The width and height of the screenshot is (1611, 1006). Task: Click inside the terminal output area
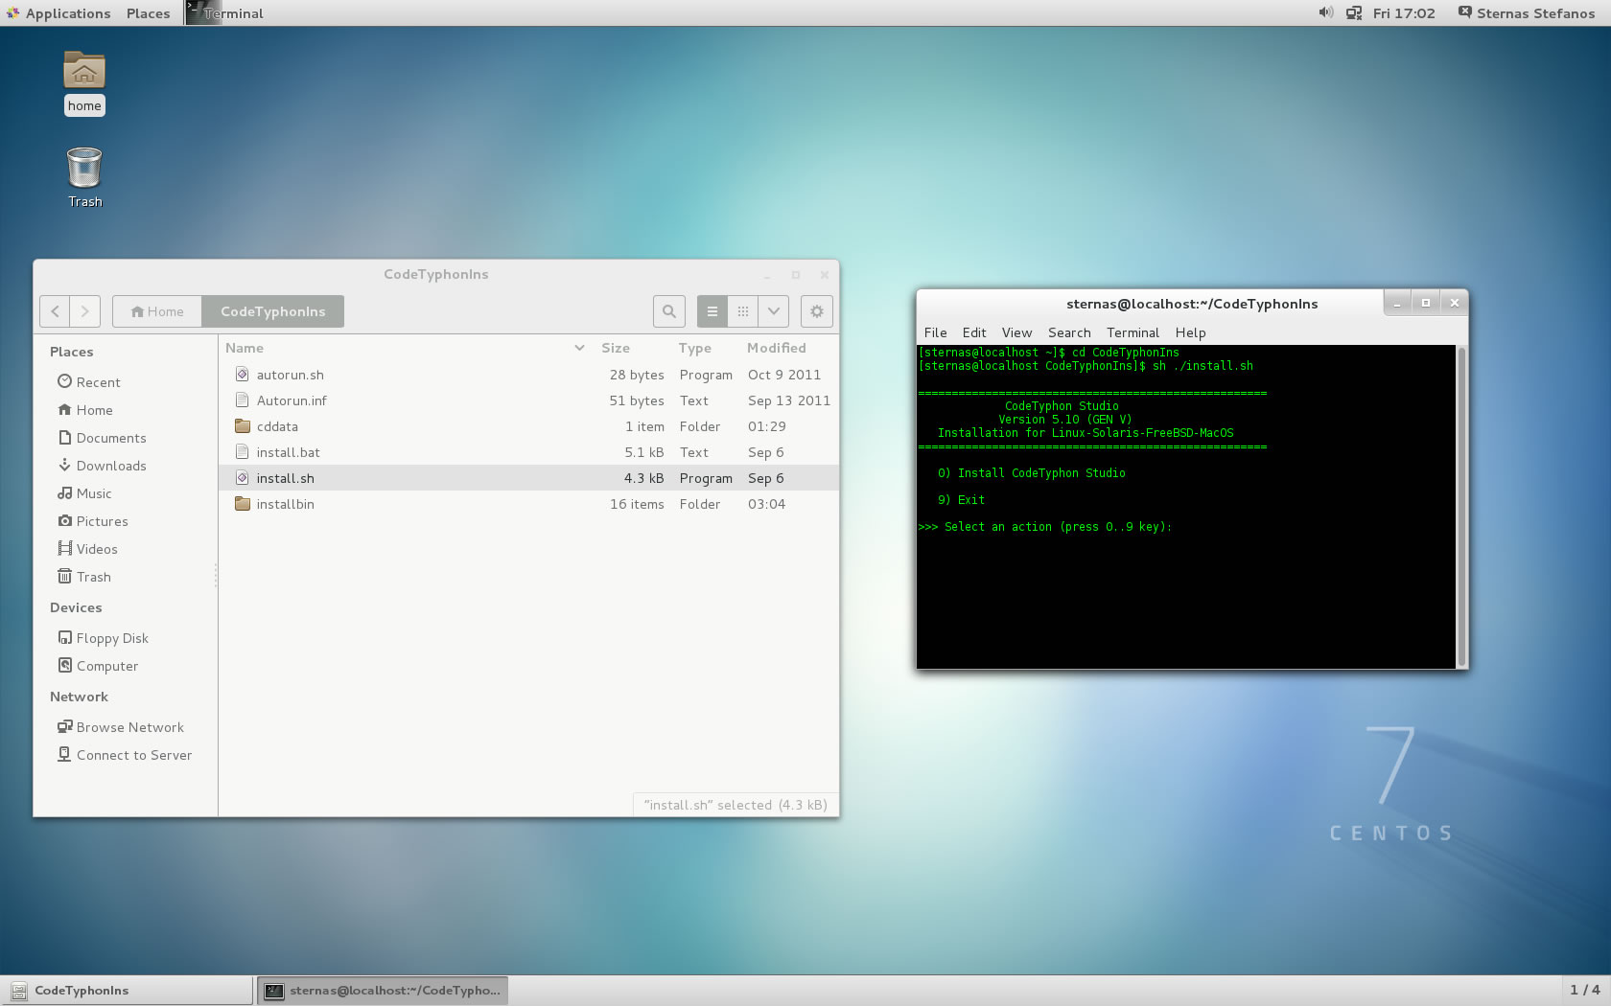1186,507
